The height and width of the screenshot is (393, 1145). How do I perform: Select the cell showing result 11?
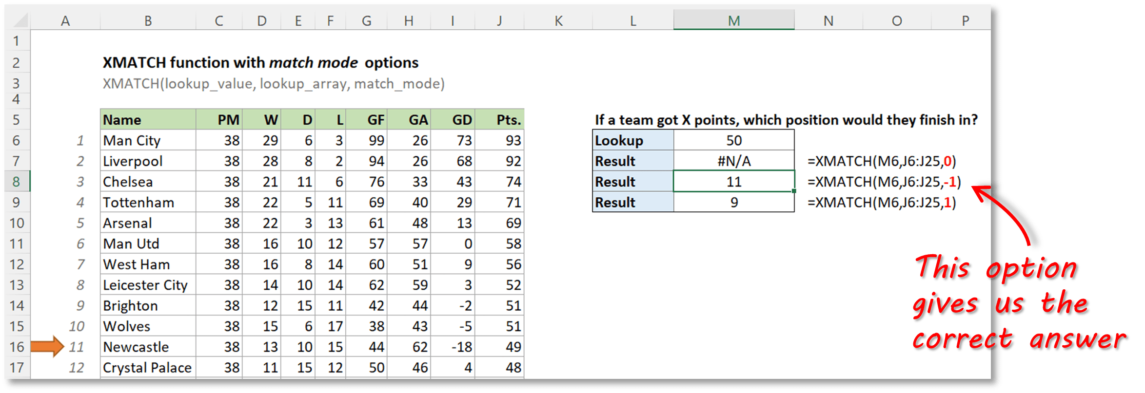(x=733, y=181)
